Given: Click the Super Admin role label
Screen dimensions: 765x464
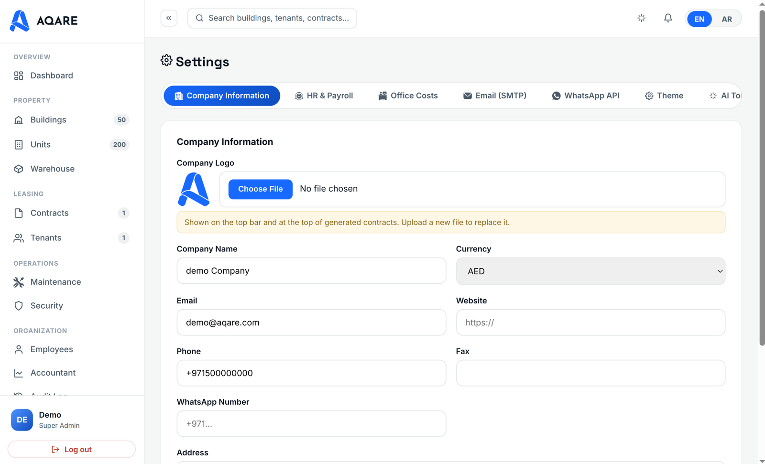Looking at the screenshot, I should tap(59, 426).
